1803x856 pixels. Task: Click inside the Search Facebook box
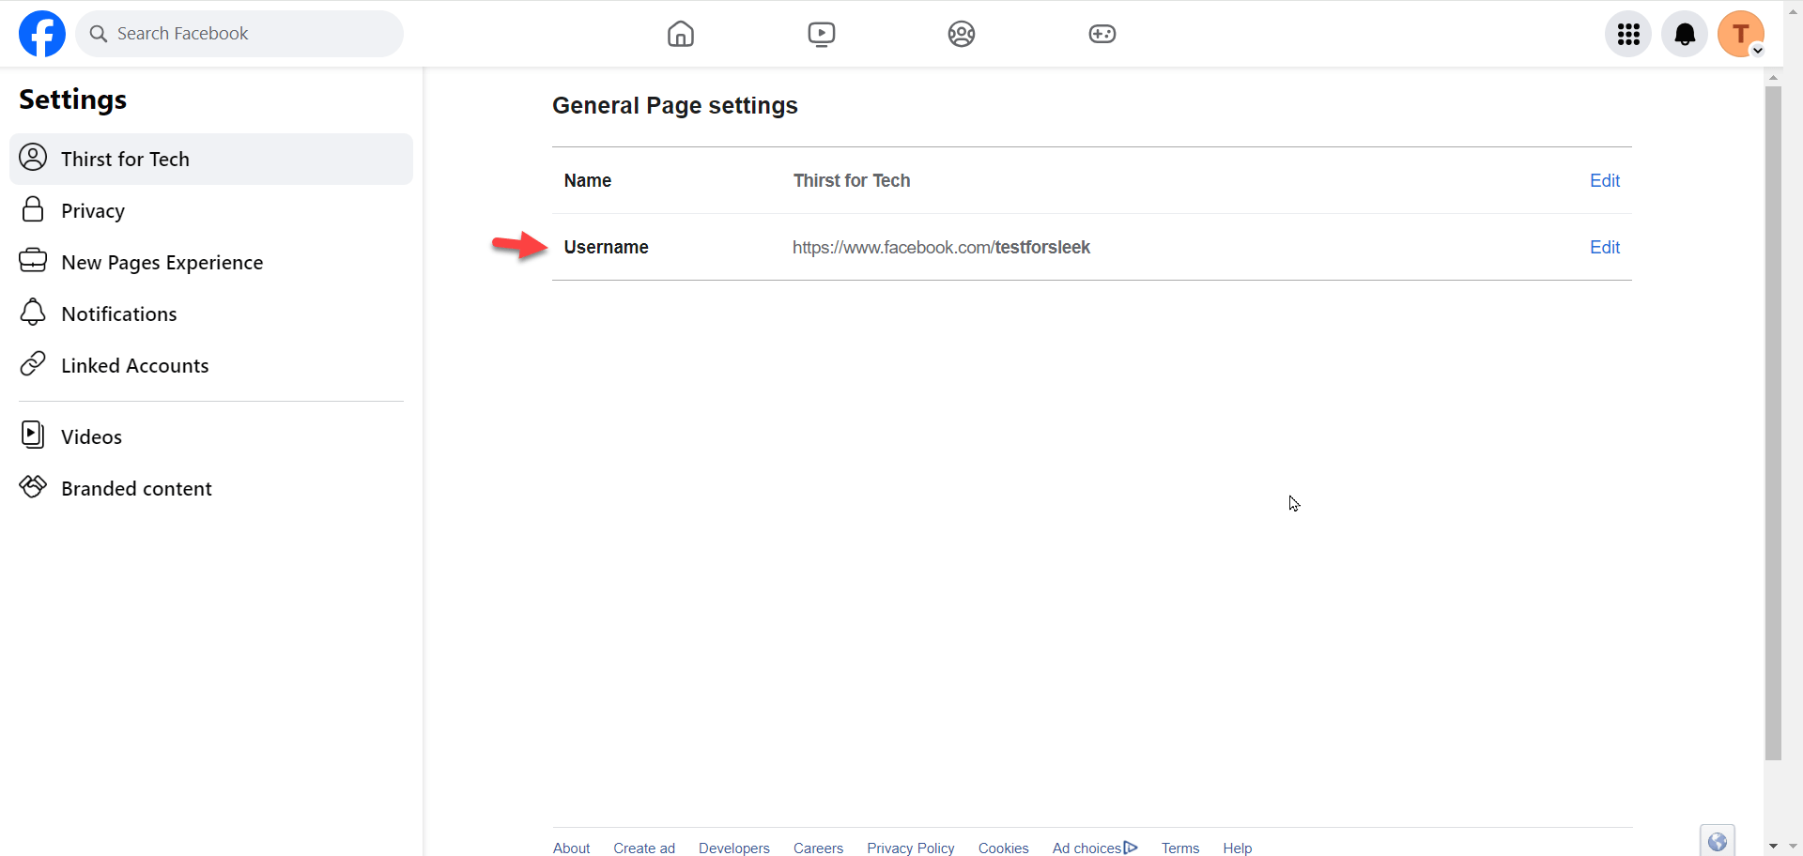click(249, 34)
